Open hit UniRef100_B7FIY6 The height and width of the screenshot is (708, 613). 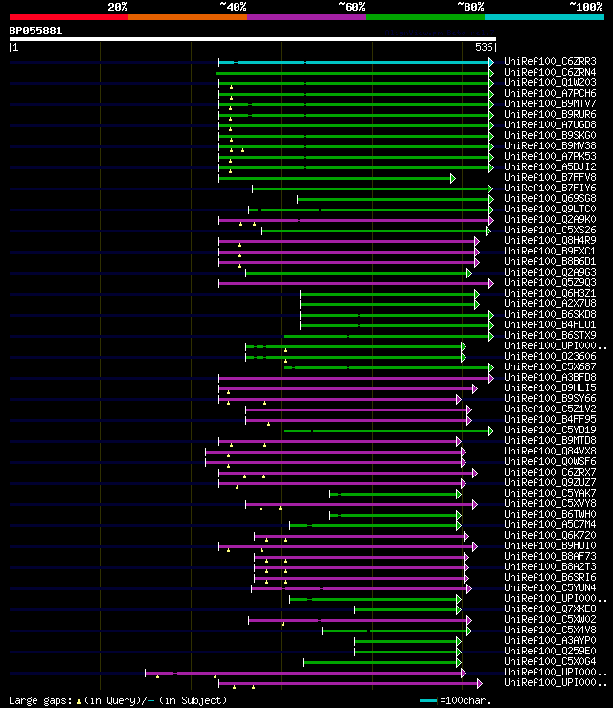point(550,188)
